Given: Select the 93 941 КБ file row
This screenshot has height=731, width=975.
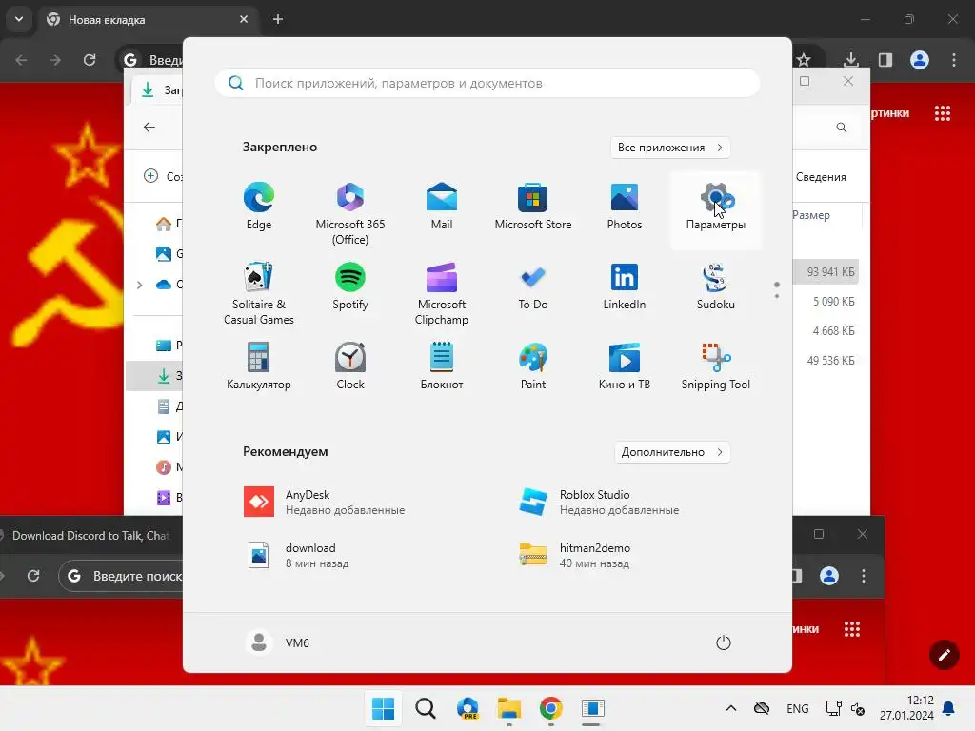Looking at the screenshot, I should tap(826, 271).
